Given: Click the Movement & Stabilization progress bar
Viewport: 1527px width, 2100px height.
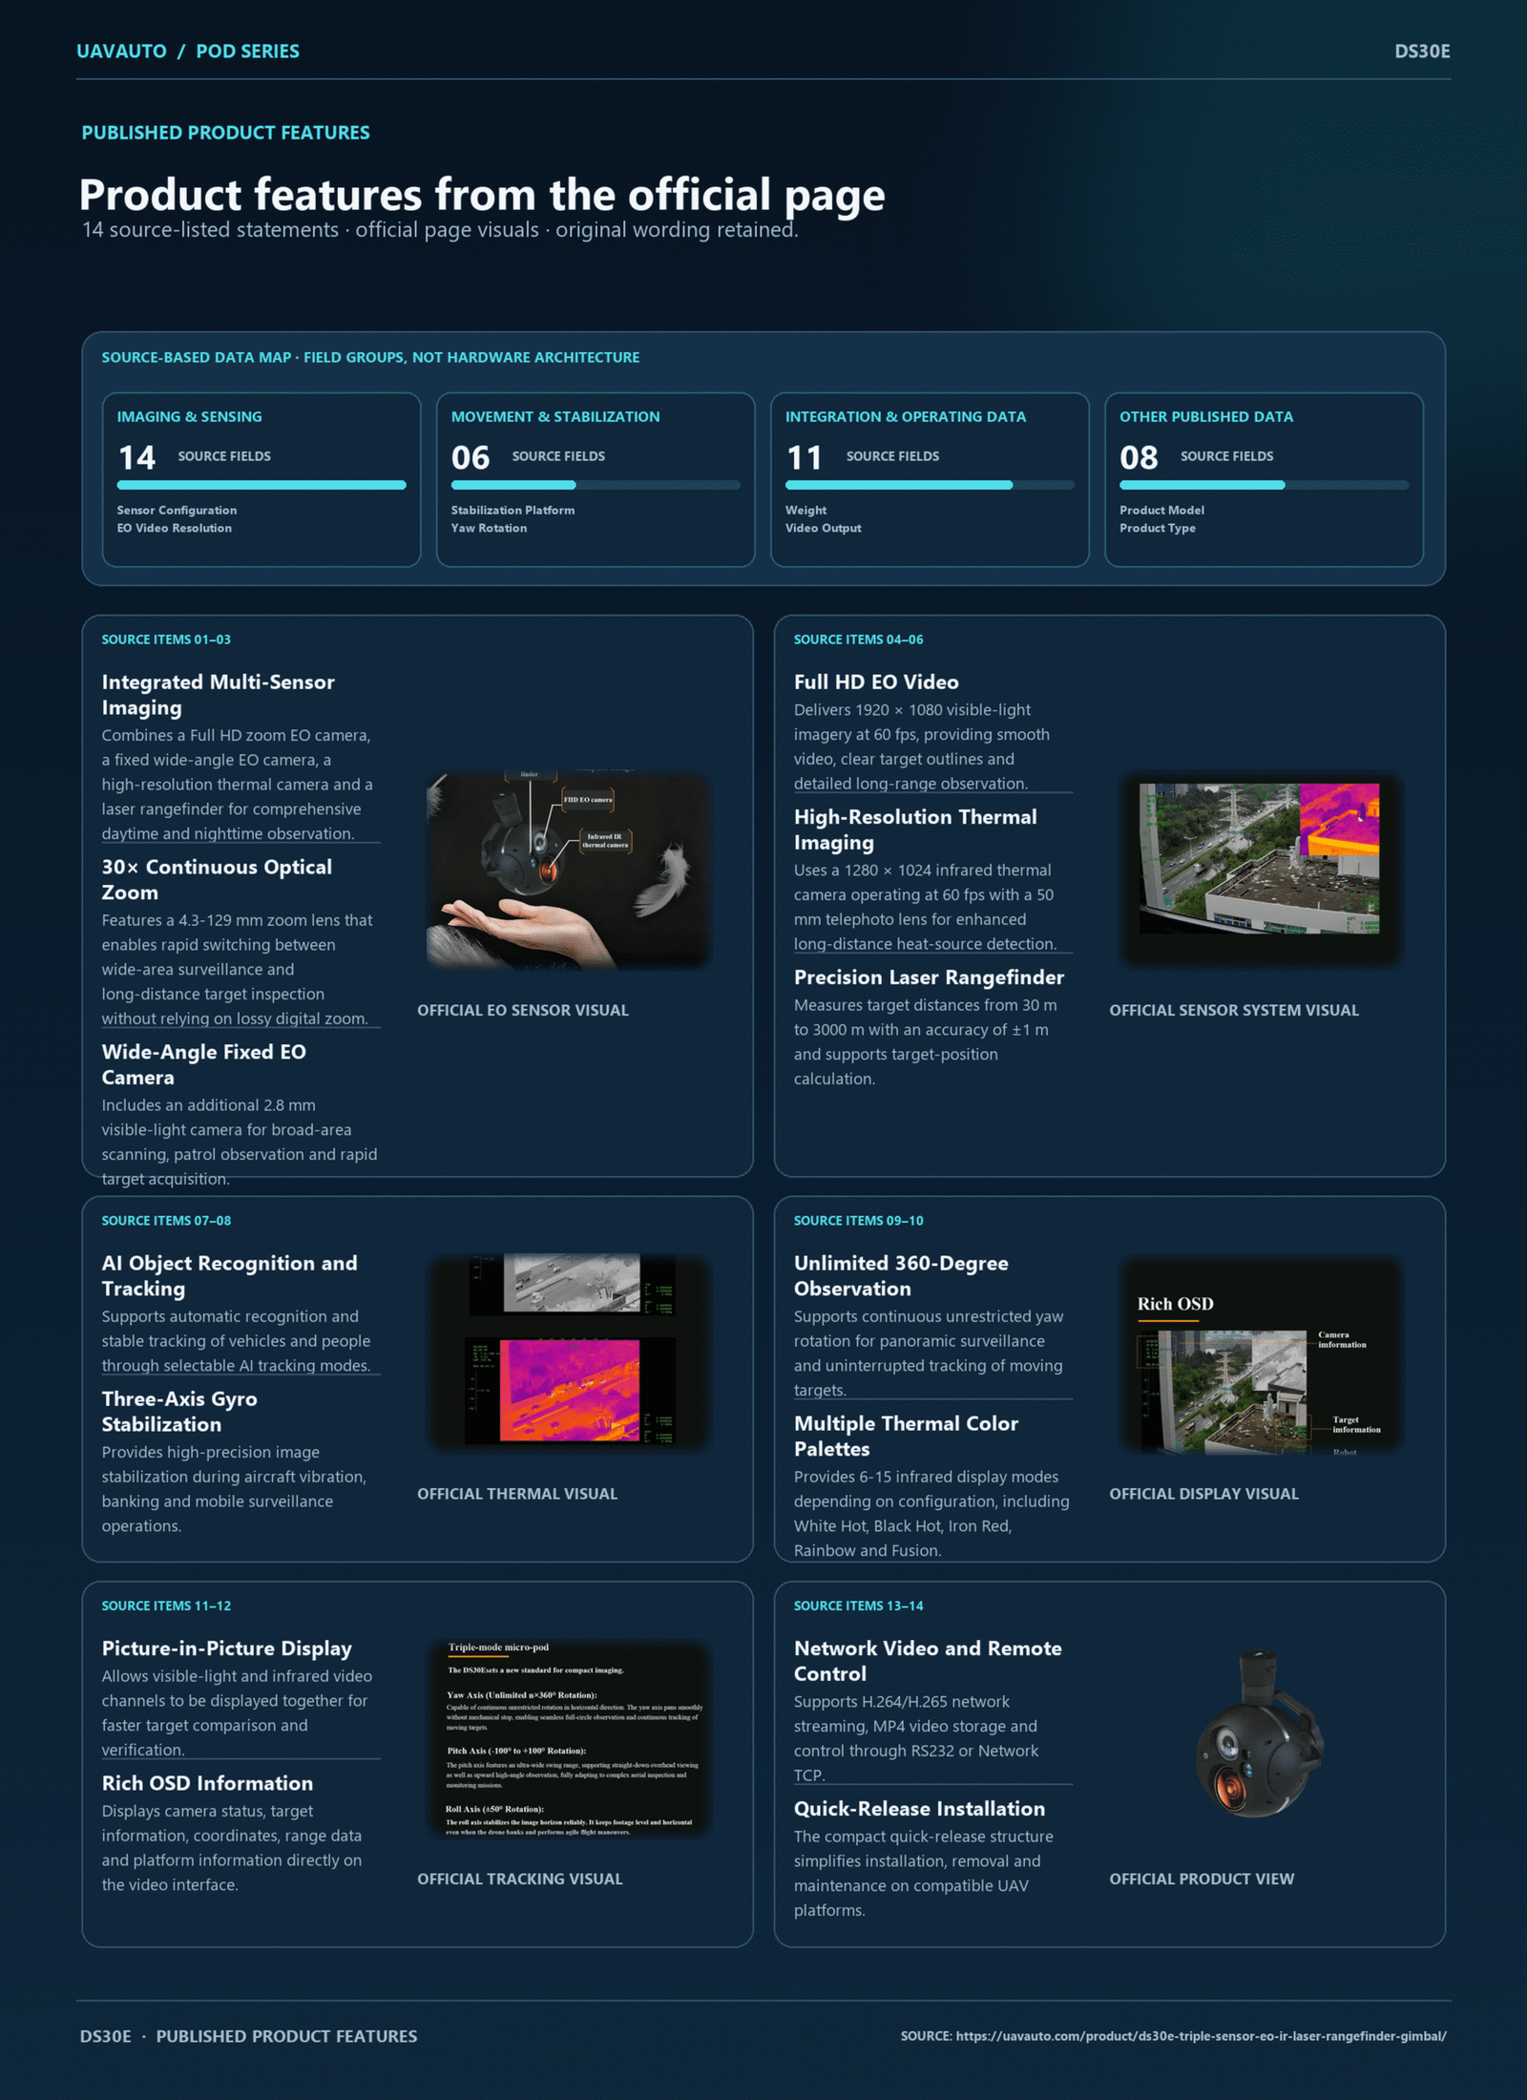Looking at the screenshot, I should [x=596, y=485].
